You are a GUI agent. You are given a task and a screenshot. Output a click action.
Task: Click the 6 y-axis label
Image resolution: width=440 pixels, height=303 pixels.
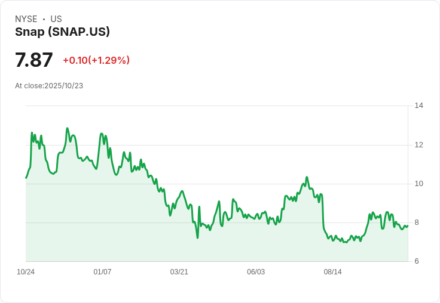(x=417, y=261)
